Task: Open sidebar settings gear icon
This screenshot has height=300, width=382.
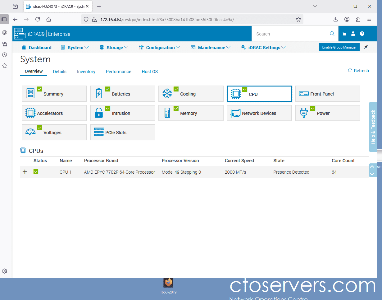Action: 5,271
